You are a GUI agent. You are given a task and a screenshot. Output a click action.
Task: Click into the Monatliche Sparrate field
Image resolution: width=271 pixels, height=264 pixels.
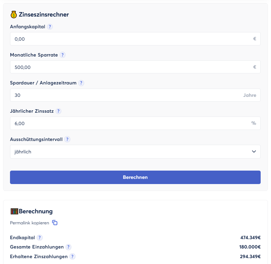point(131,67)
